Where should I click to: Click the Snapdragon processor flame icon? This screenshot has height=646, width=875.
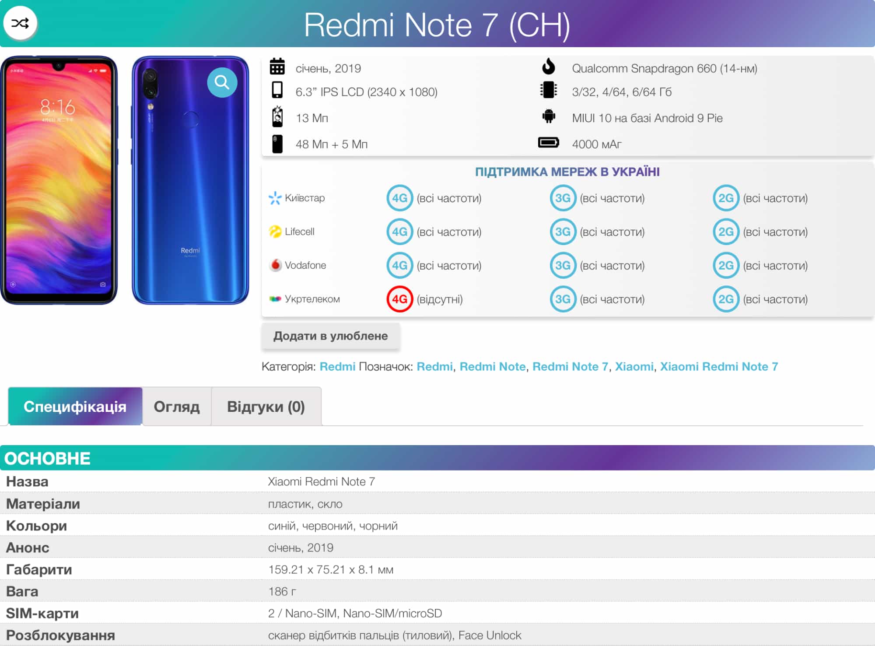pos(548,67)
